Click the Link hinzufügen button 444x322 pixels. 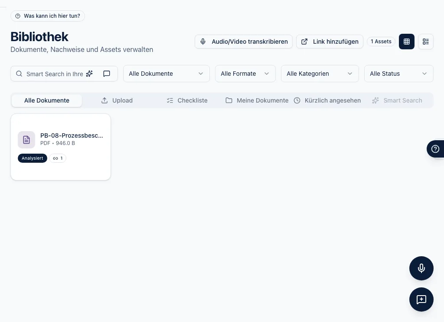point(330,42)
